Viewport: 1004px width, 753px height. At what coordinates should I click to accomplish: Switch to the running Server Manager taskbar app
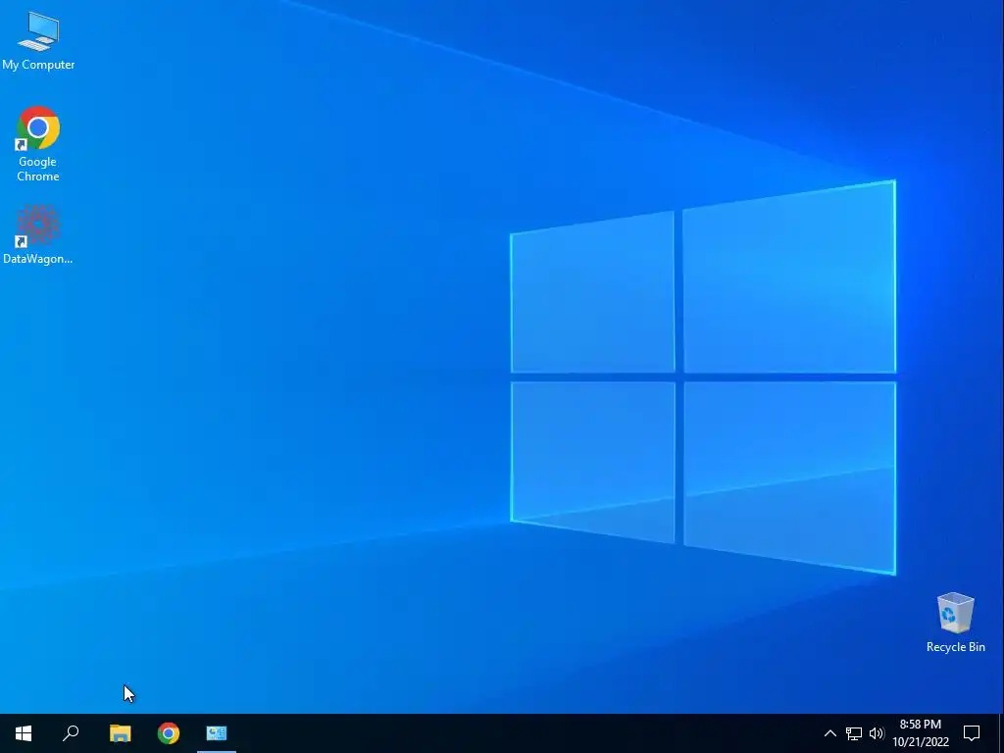click(x=217, y=733)
